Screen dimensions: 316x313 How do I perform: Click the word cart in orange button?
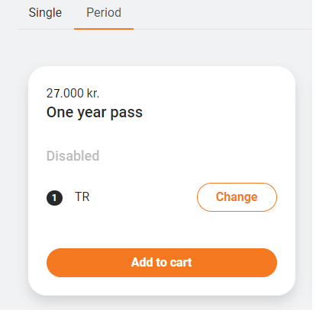181,263
